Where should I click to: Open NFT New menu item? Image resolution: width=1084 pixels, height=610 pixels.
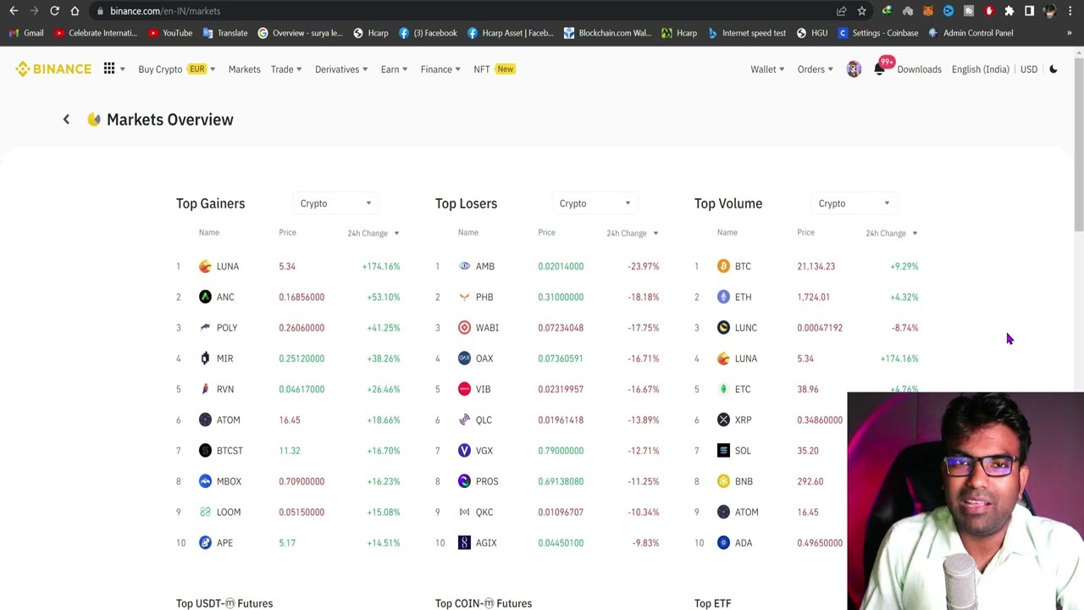click(495, 69)
